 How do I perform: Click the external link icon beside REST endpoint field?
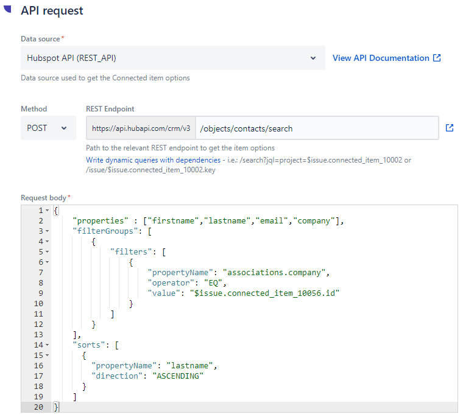(x=450, y=128)
